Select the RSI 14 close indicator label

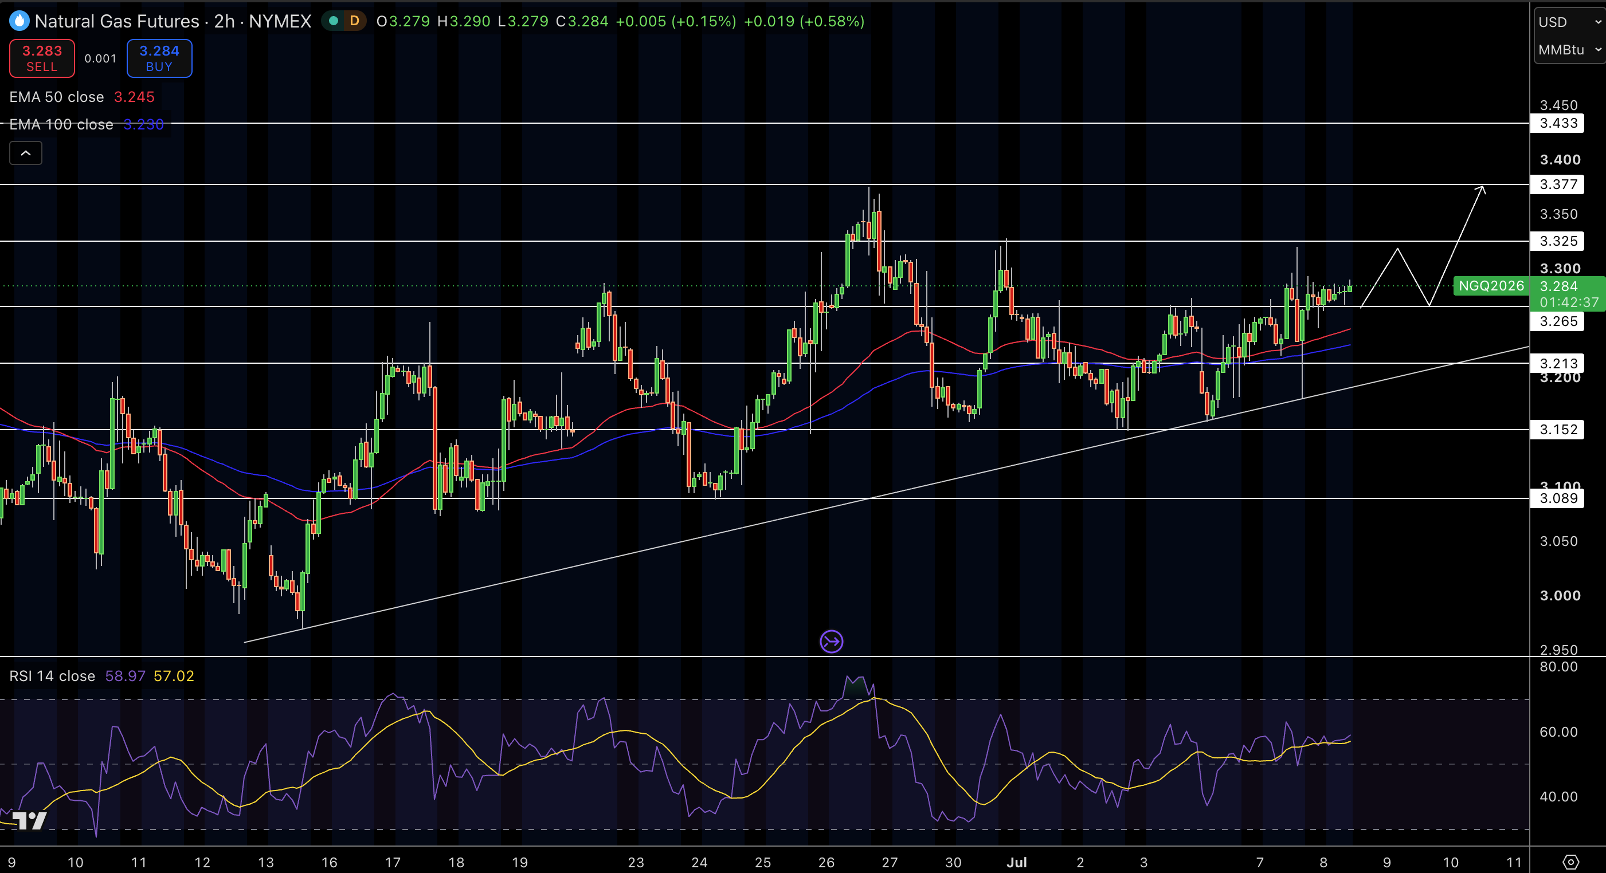(x=52, y=676)
